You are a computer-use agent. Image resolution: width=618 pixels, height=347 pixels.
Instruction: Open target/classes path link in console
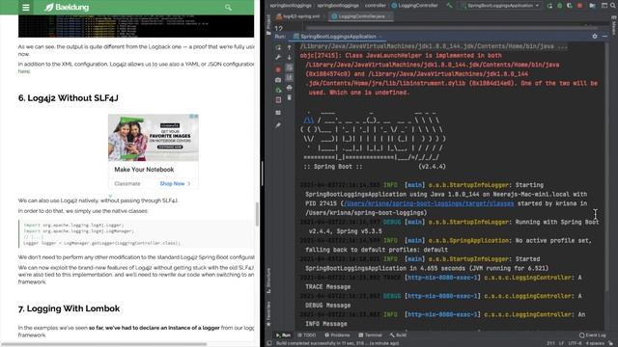429,203
